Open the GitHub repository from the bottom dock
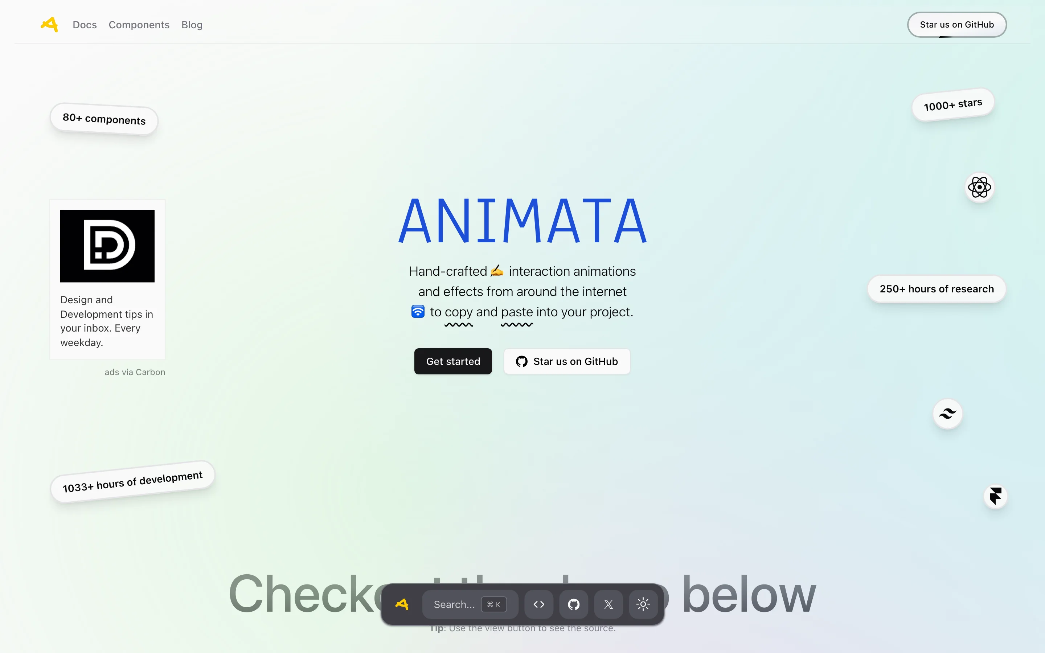This screenshot has height=653, width=1045. pyautogui.click(x=574, y=604)
